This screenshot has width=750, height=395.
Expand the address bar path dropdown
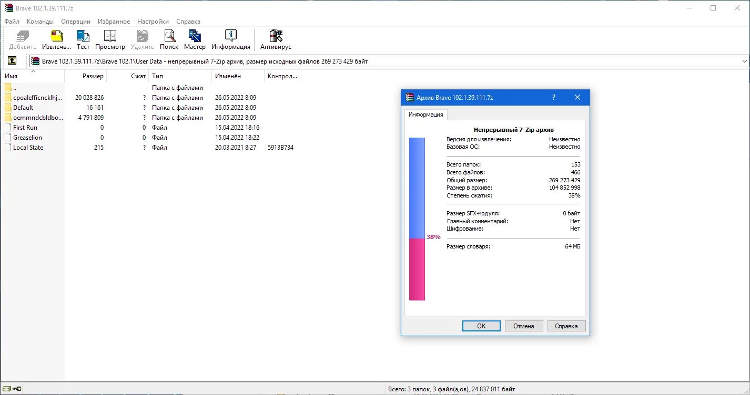(x=744, y=61)
